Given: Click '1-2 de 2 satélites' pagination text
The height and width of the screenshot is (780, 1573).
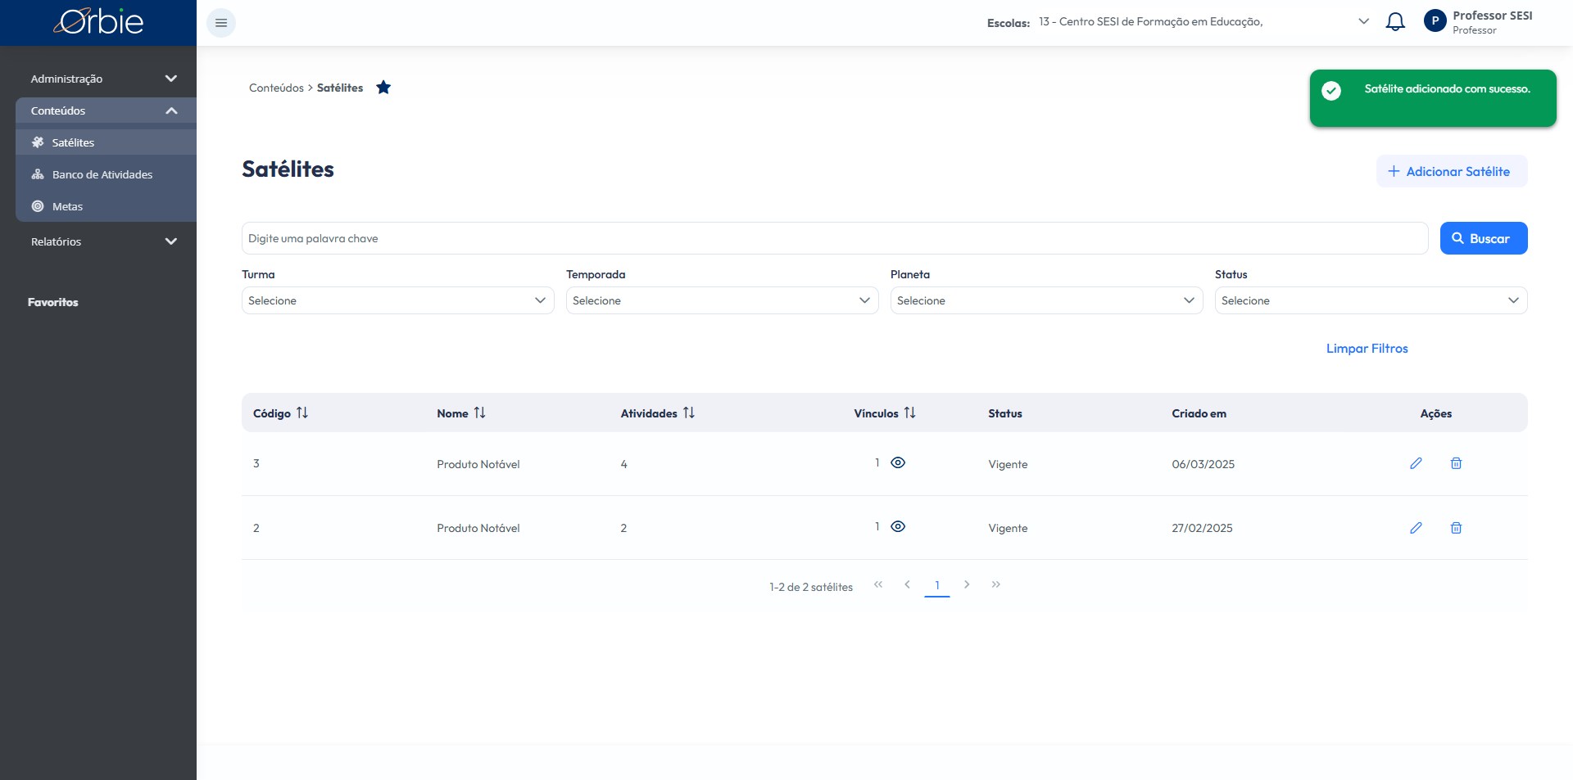Looking at the screenshot, I should pyautogui.click(x=811, y=587).
